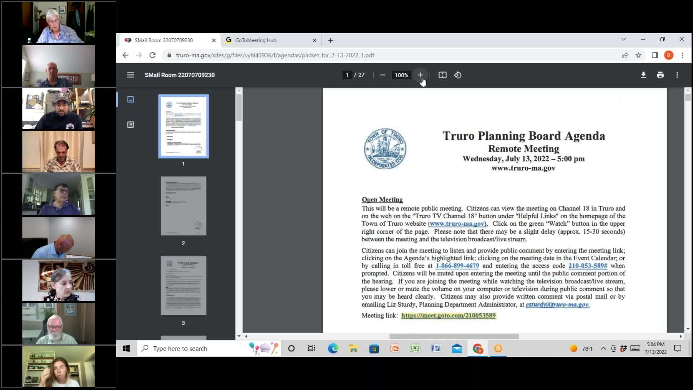693x390 pixels.
Task: Open the Chrome profile menu
Action: pos(669,55)
